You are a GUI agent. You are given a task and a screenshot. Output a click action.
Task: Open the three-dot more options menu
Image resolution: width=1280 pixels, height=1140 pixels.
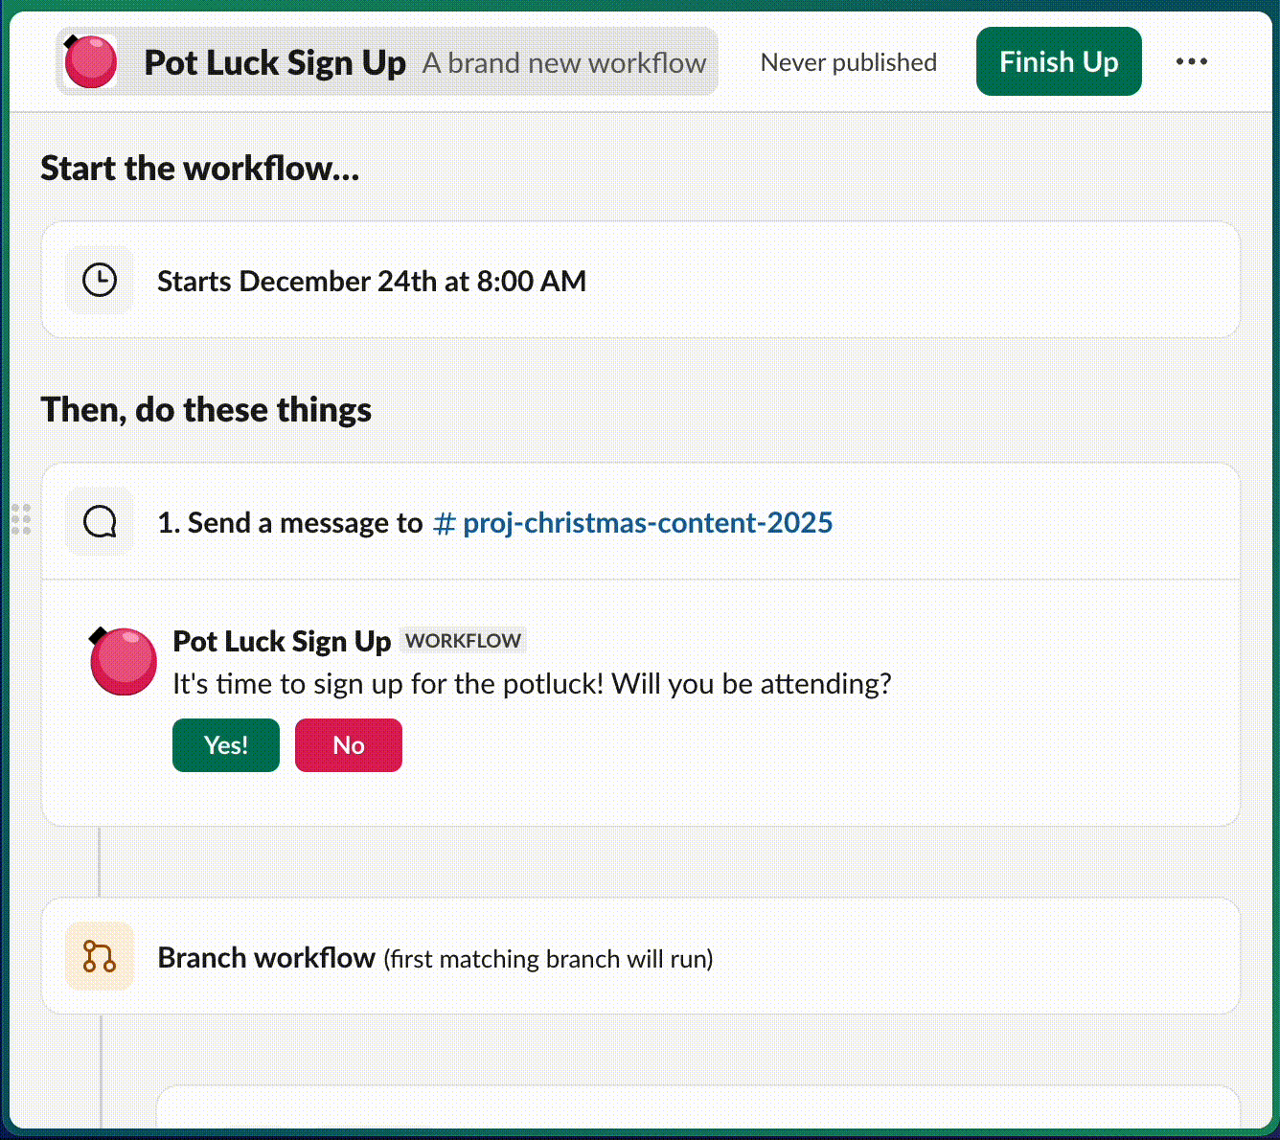tap(1191, 62)
